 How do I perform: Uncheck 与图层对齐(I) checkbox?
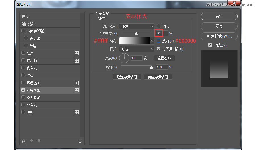click(x=158, y=49)
